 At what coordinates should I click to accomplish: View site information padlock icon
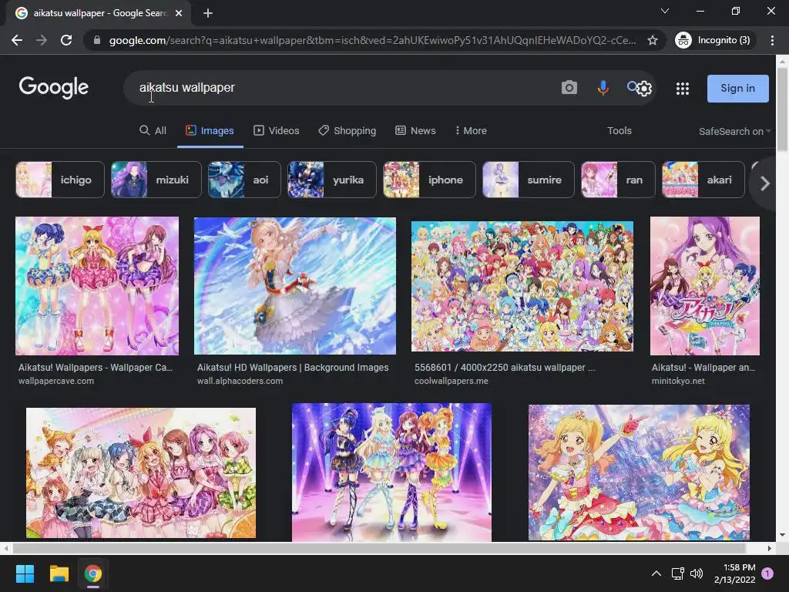click(x=97, y=40)
